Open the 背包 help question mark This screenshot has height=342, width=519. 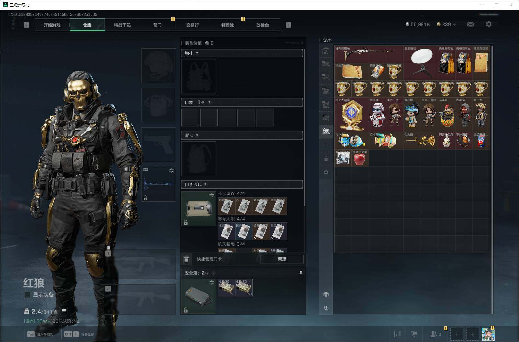(197, 136)
